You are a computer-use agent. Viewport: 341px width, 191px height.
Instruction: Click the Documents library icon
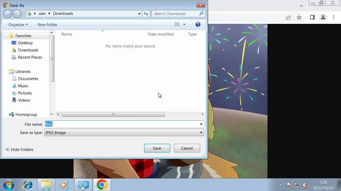pos(14,79)
